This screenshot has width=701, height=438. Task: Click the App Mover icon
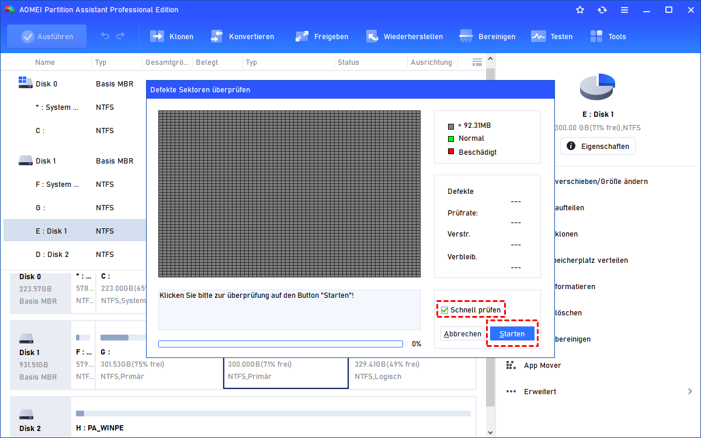pos(511,365)
